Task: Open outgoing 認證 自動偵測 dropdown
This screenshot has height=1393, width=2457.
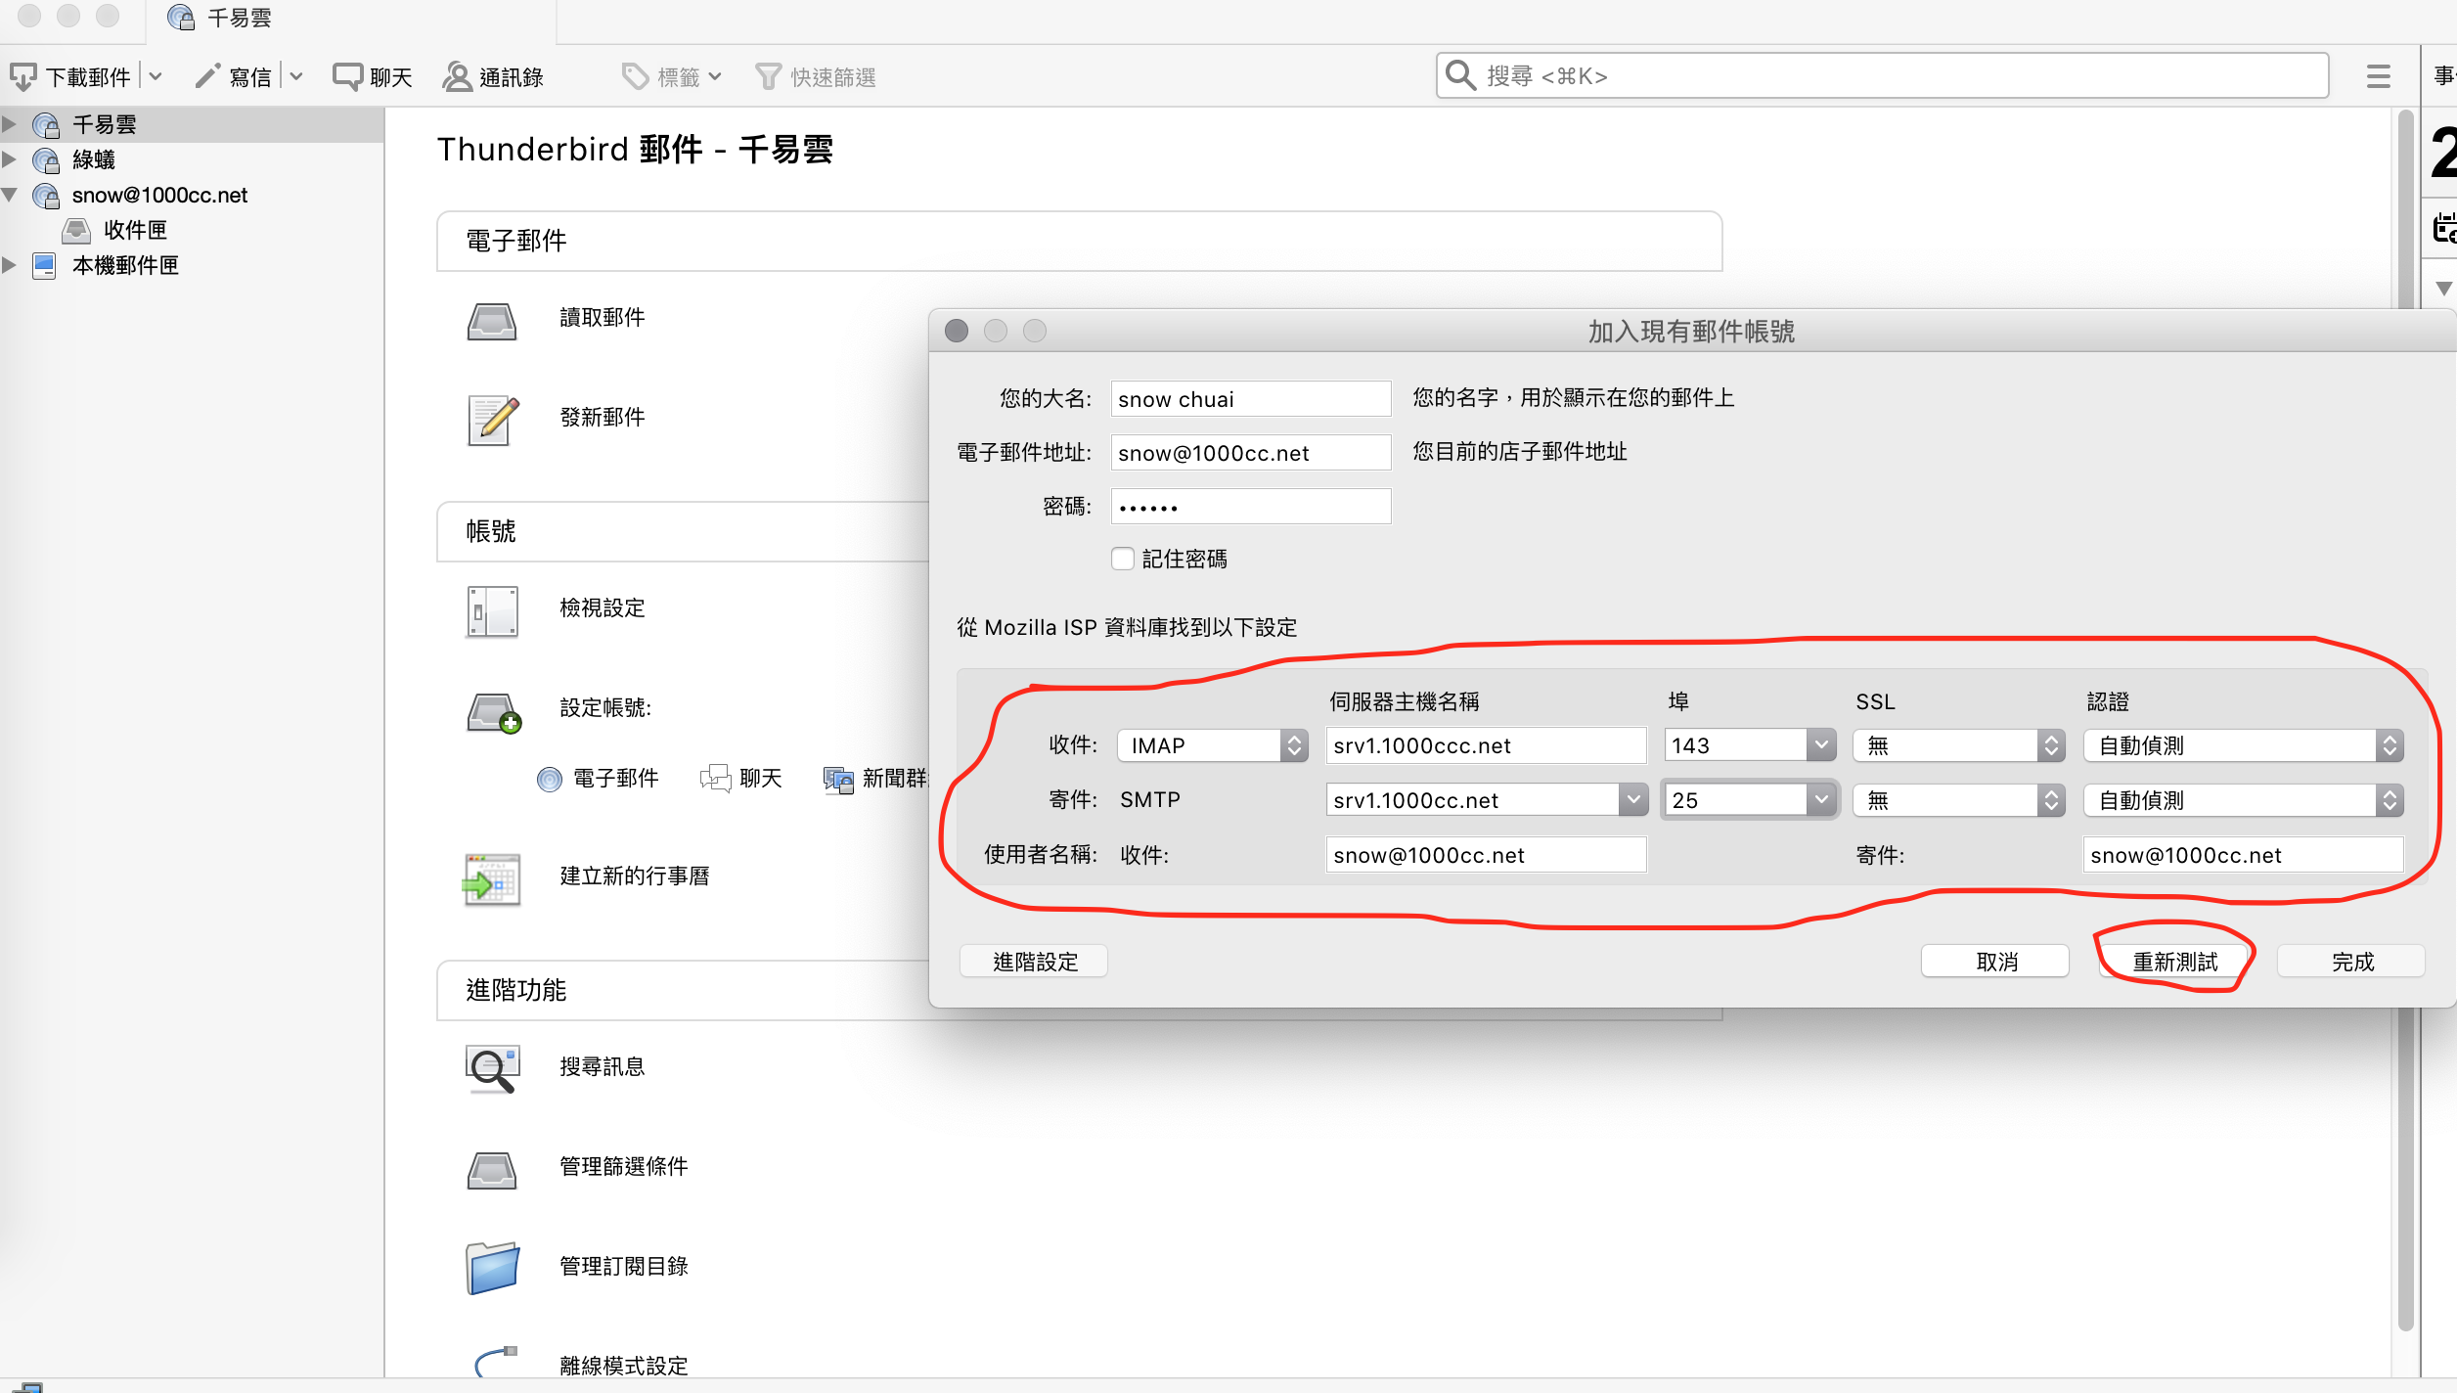Action: pos(2244,800)
